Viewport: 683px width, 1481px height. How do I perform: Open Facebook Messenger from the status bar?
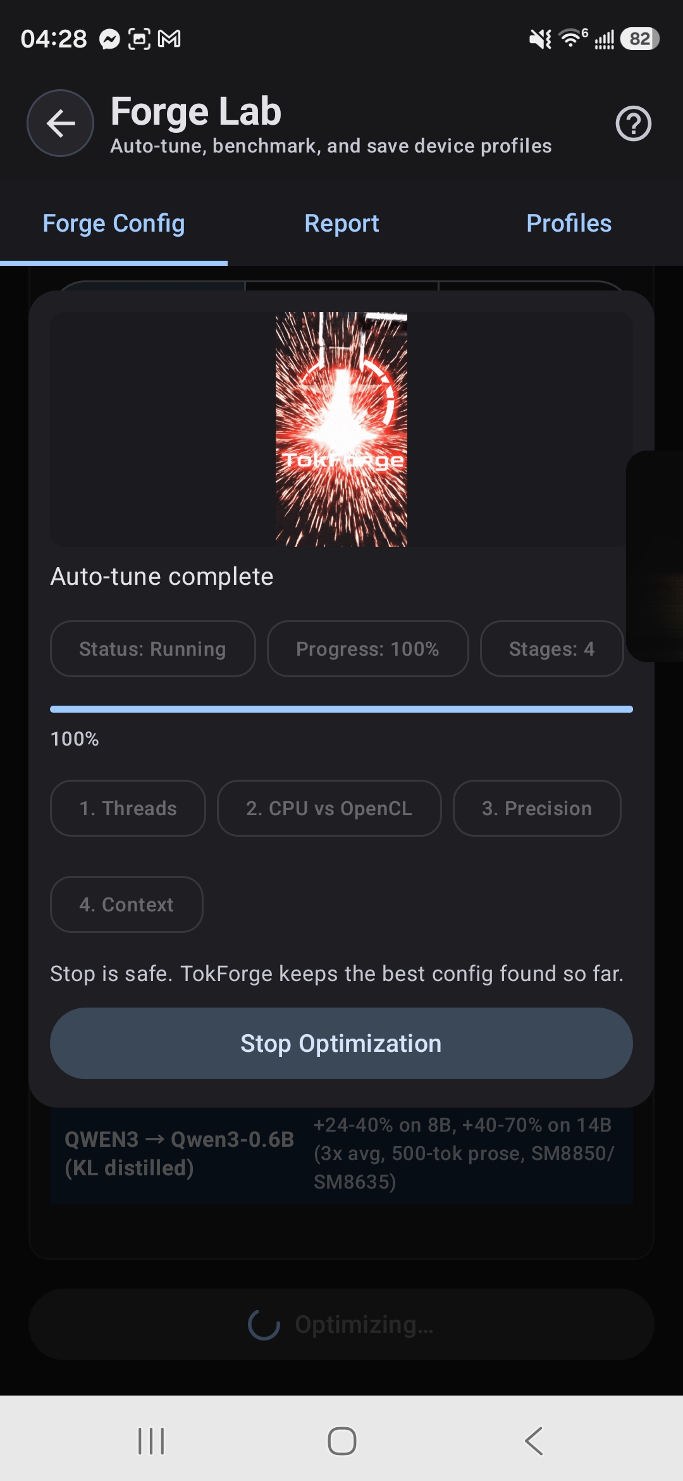coord(109,38)
